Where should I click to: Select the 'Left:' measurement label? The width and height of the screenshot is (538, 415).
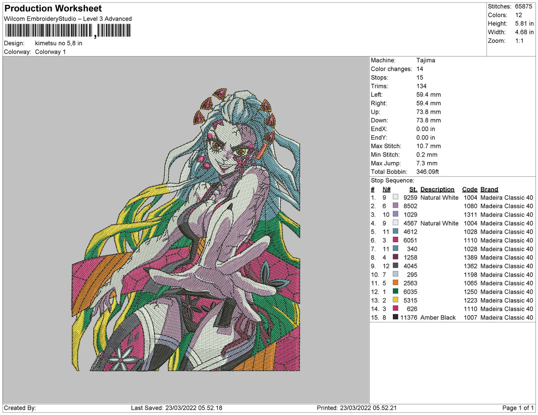[x=377, y=94]
